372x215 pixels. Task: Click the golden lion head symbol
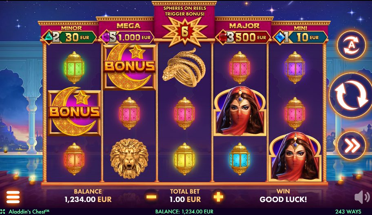coord(129,158)
